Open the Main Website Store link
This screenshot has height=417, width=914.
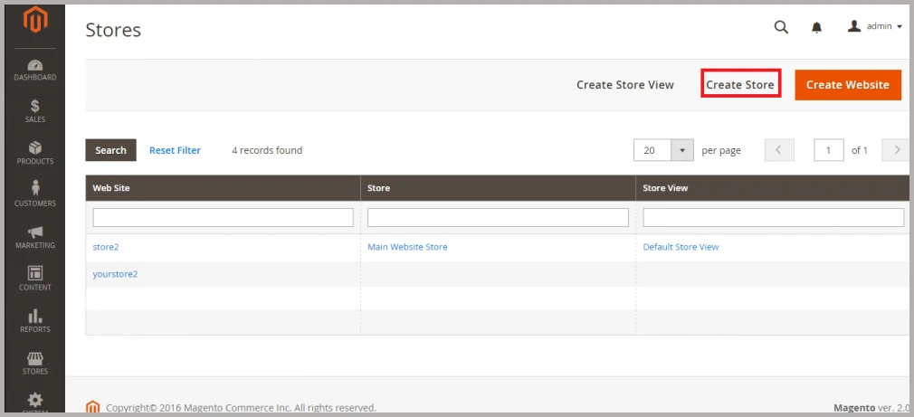click(407, 247)
